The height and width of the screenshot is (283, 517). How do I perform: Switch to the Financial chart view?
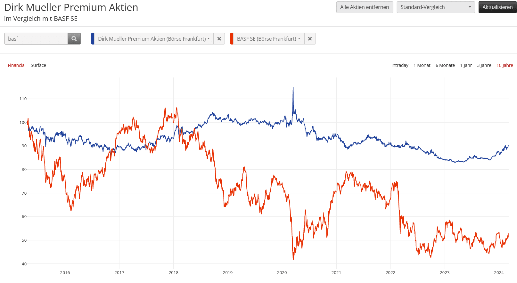(x=17, y=65)
